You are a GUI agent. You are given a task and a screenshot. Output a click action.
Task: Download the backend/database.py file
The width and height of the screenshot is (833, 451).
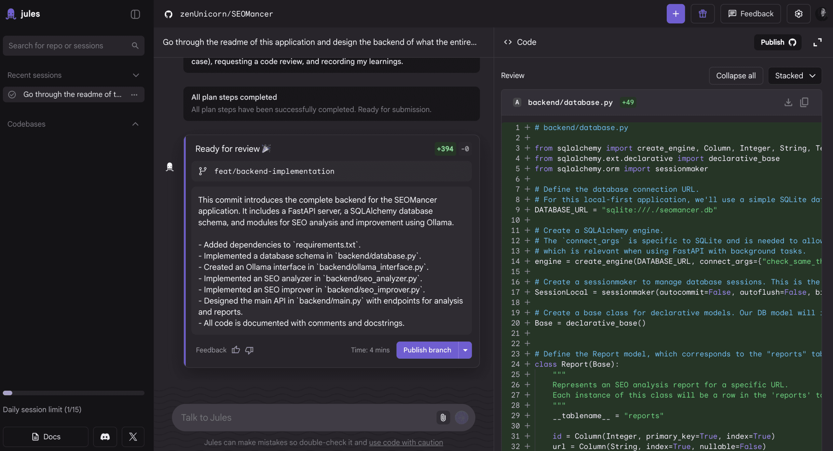[788, 102]
